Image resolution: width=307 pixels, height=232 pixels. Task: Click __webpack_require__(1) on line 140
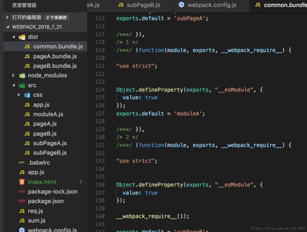click(x=151, y=216)
